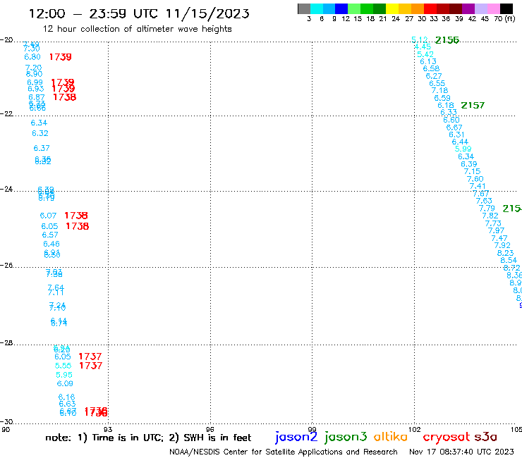
Task: Click the cyan 5.99 wave height value
Action: click(463, 149)
